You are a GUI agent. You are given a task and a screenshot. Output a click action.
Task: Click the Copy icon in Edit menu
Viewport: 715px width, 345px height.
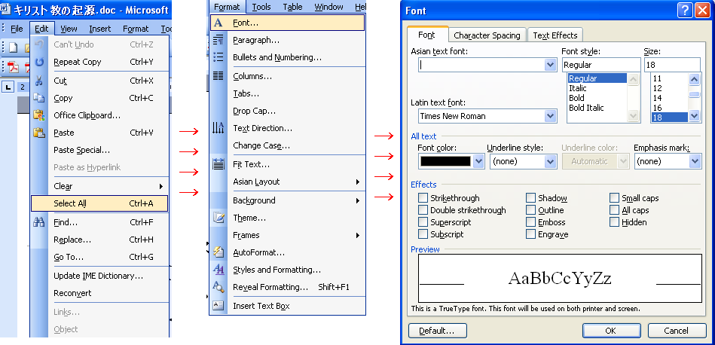[x=39, y=98]
